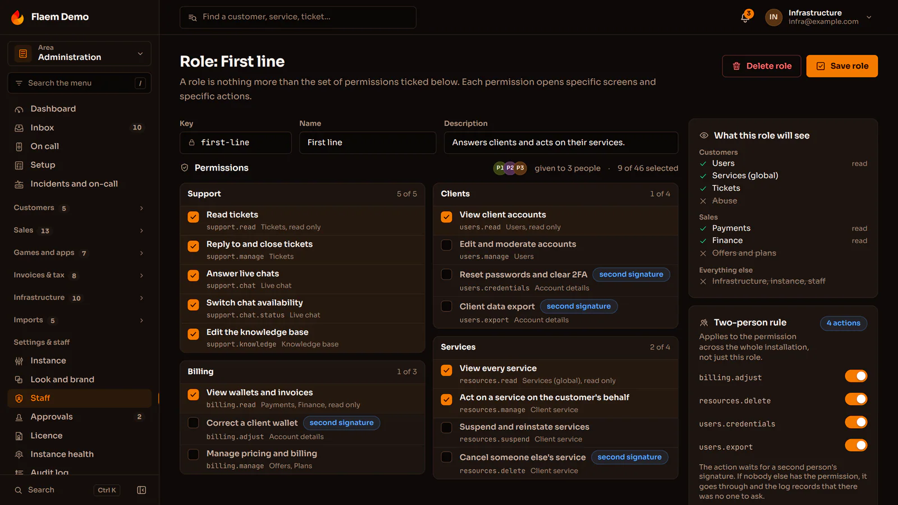The width and height of the screenshot is (898, 505).
Task: Click the Dashboard sidebar icon
Action: [x=19, y=109]
